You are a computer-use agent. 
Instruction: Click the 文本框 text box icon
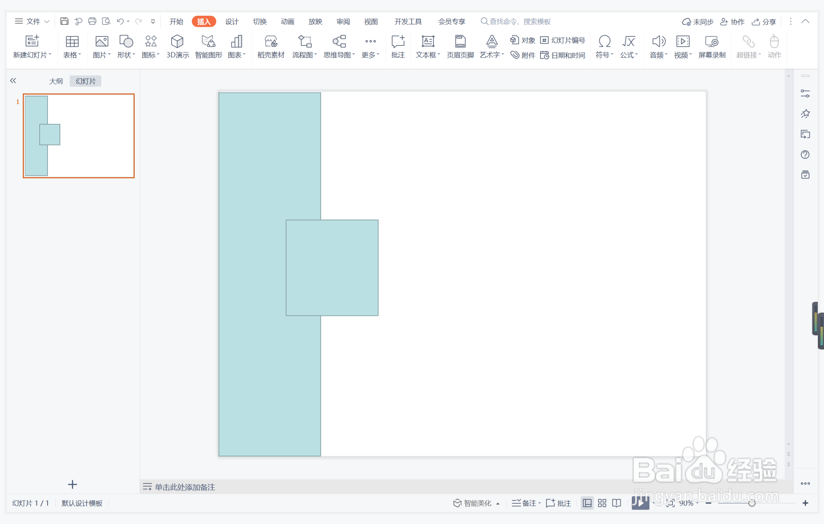pos(428,42)
